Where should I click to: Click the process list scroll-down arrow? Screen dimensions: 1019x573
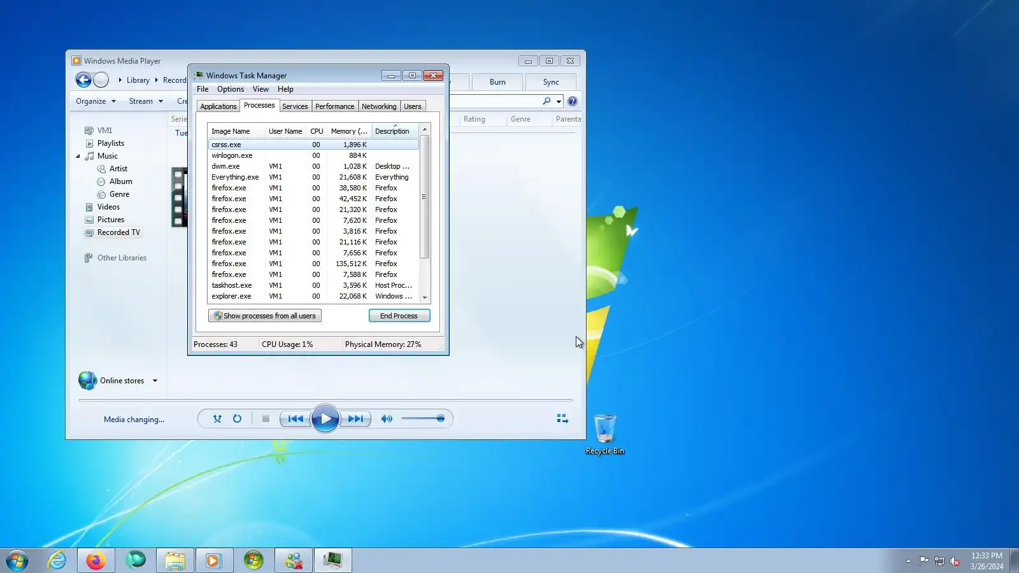point(425,297)
